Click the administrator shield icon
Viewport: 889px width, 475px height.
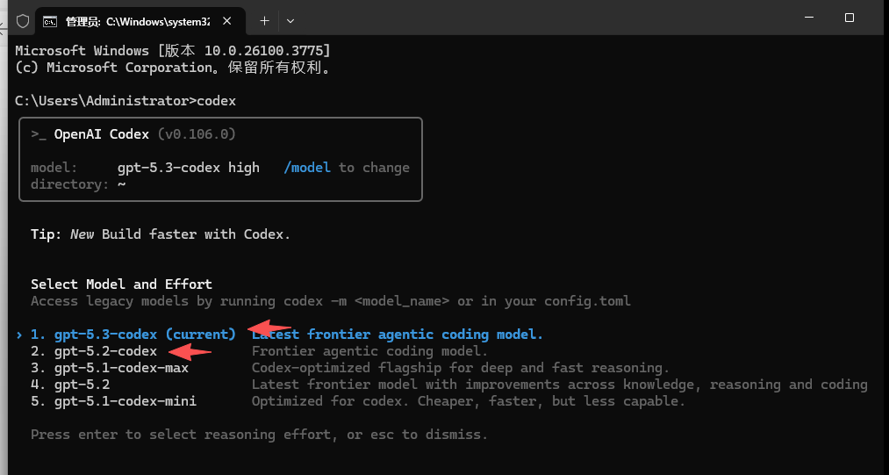23,20
